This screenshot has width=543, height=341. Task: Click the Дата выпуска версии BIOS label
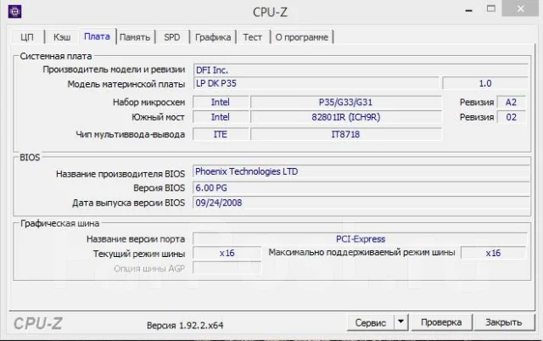[128, 203]
